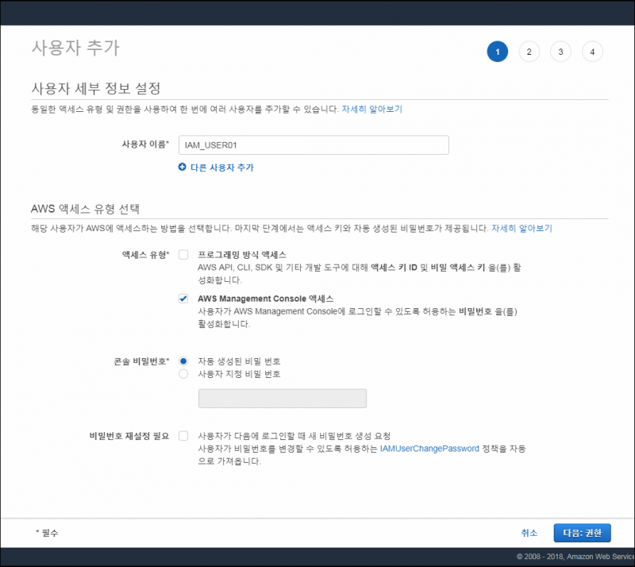Toggle AWS Management Console 액세스 checkbox
The image size is (635, 567).
tap(183, 299)
